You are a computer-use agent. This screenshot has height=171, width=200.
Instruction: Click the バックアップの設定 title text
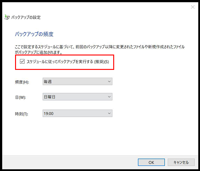[x=26, y=17]
